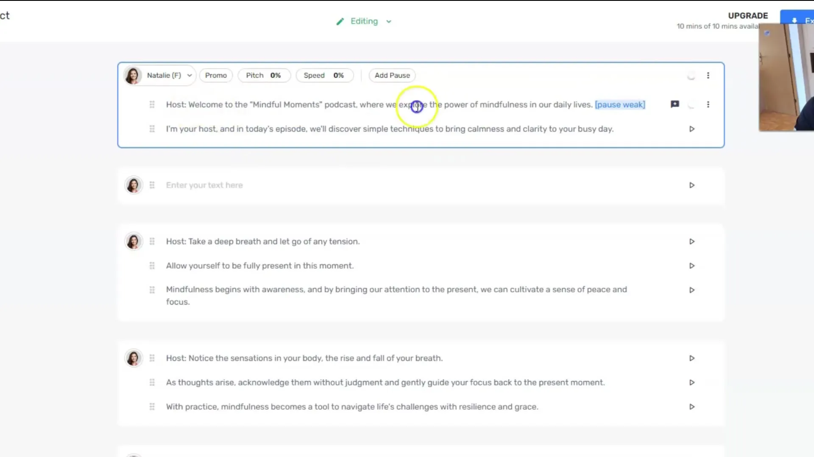Screen dimensions: 814x457
Task: Click drag handle of "Take a deep breath" line
Action: point(152,242)
